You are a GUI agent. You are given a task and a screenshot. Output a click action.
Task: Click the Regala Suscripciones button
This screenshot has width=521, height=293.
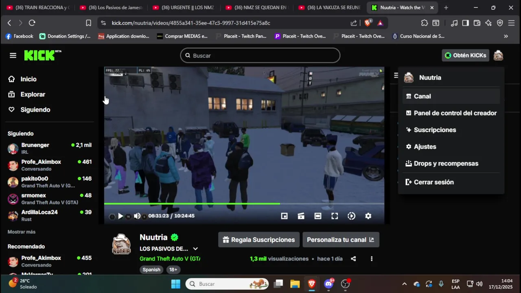tap(259, 240)
